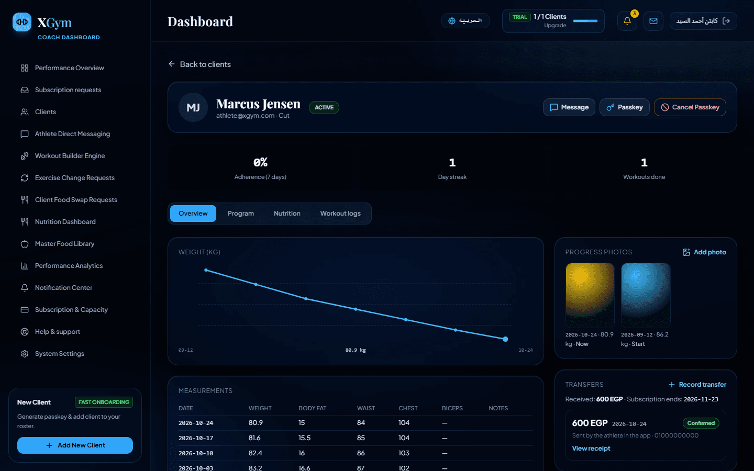The image size is (754, 471).
Task: Click the Subscription requests inbox icon
Action: tap(25, 90)
